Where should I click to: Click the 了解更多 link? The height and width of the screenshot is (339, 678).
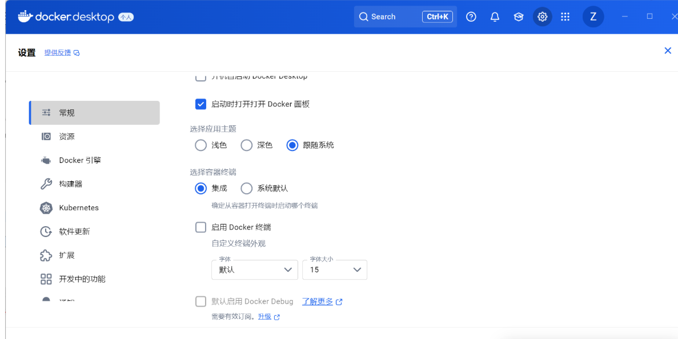318,301
